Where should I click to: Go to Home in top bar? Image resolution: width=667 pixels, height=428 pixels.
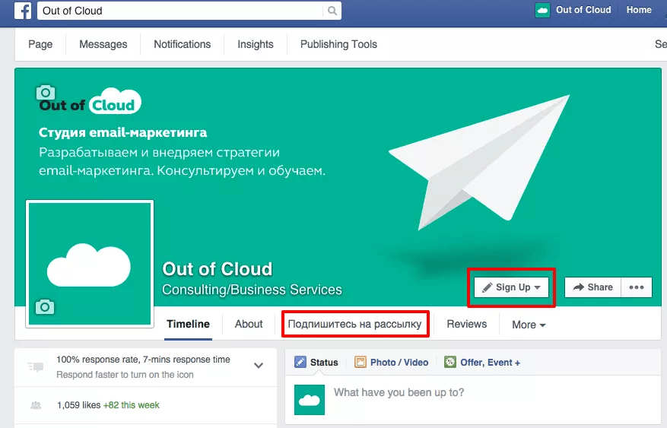639,10
